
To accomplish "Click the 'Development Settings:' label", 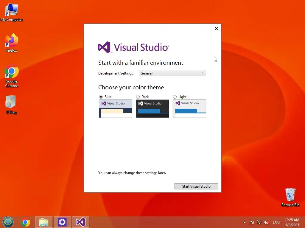I will 116,73.
